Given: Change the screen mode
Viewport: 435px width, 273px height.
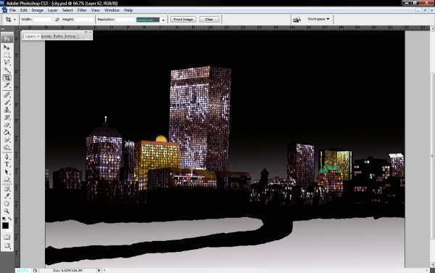Looking at the screenshot, I should 7,246.
